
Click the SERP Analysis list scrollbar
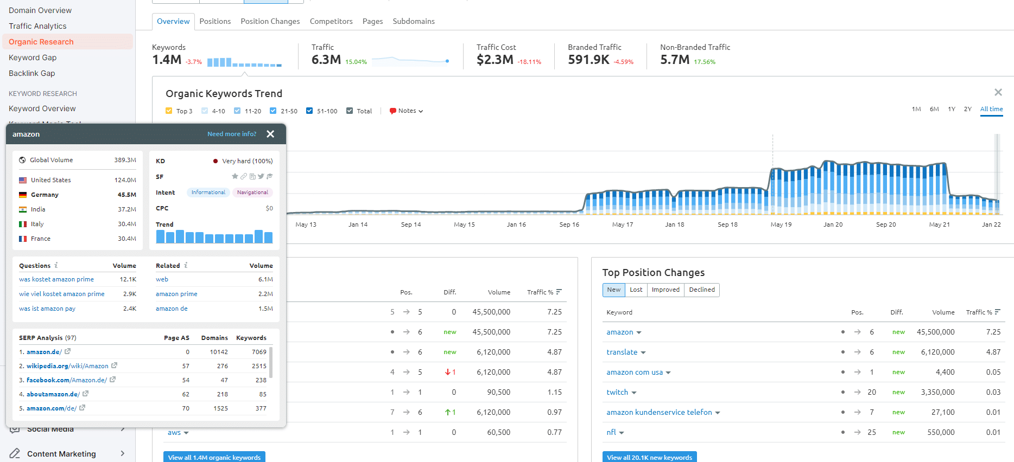pos(271,362)
